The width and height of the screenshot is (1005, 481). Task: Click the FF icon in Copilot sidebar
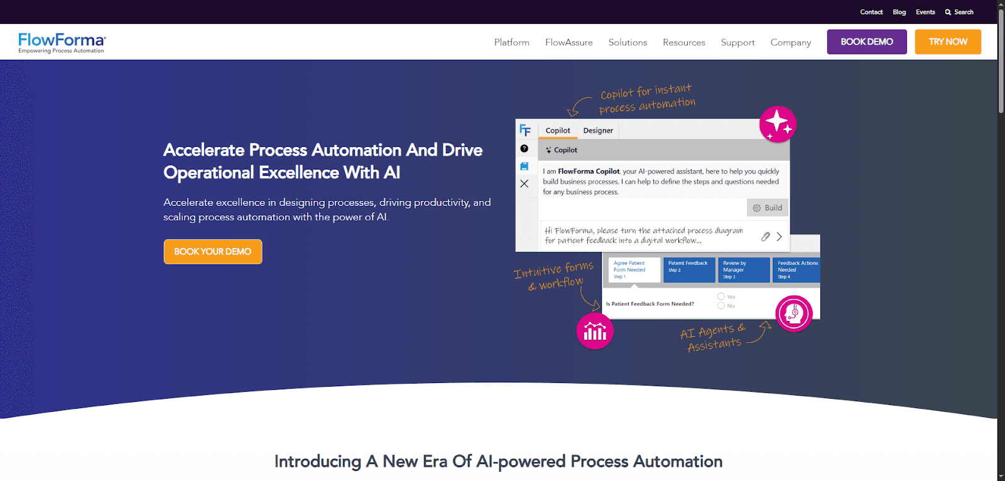525,130
